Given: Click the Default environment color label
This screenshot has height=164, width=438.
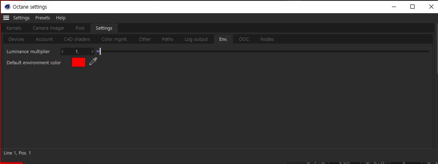Looking at the screenshot, I should 33,63.
